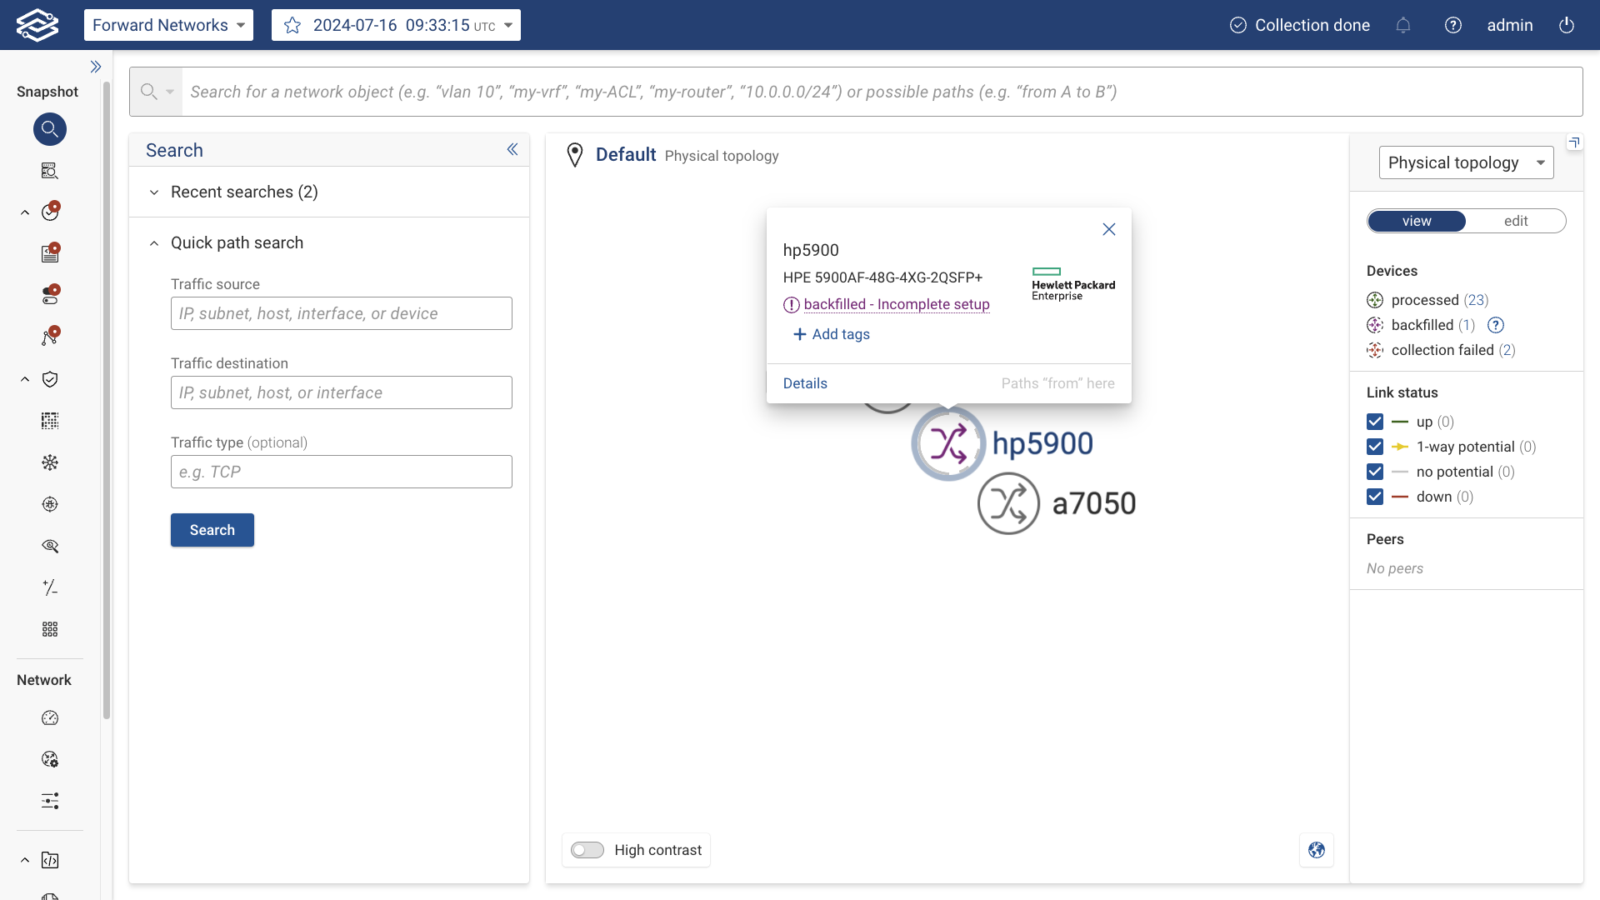Image resolution: width=1600 pixels, height=900 pixels.
Task: Select the magnifier Search icon in sidebar
Action: click(x=50, y=129)
